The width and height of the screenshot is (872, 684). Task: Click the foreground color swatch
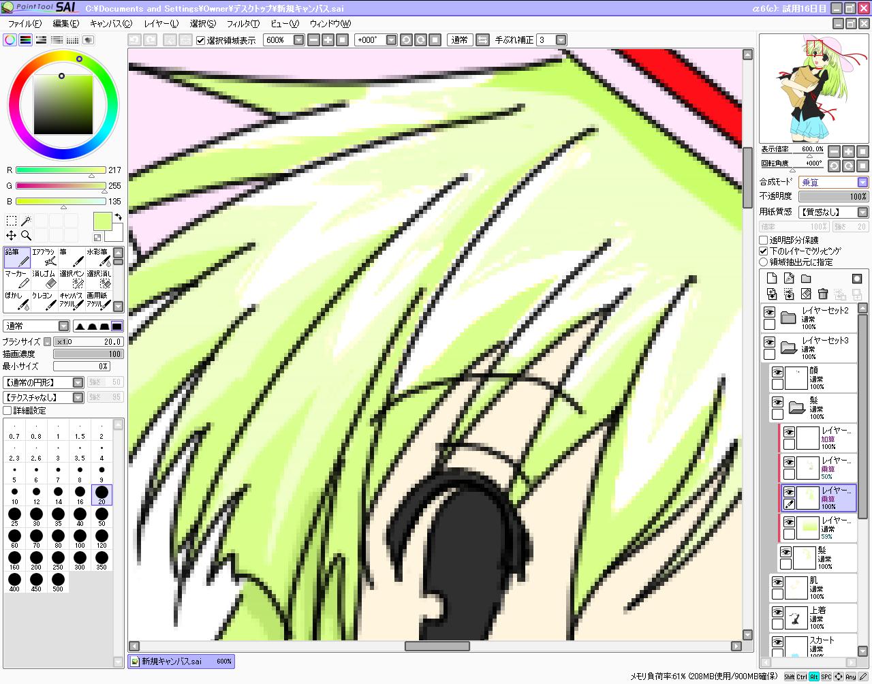[x=102, y=221]
